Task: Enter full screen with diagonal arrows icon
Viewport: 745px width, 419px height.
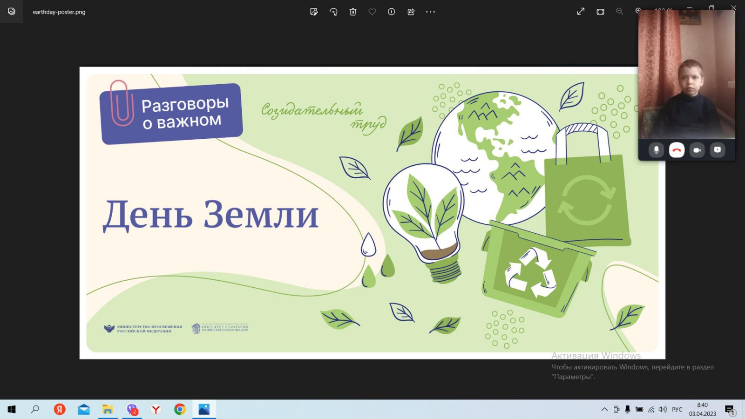Action: [x=581, y=12]
